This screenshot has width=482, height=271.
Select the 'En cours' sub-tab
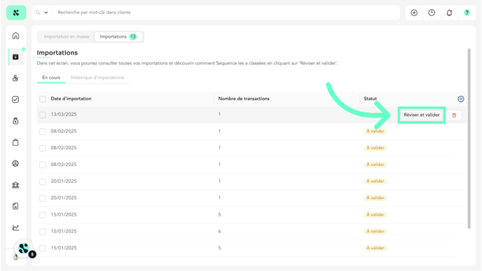point(51,78)
